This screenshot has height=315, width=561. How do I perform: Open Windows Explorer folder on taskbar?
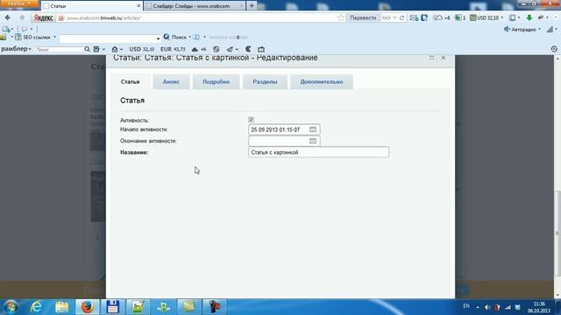(62, 307)
